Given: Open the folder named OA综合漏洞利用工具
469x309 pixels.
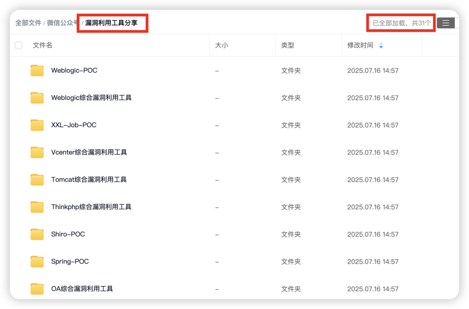Looking at the screenshot, I should [82, 289].
